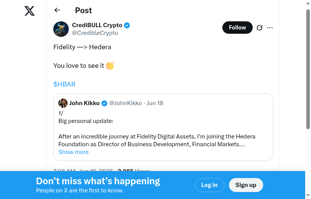Click the Grok icon beside Follow
This screenshot has height=199, width=311.
(x=260, y=28)
